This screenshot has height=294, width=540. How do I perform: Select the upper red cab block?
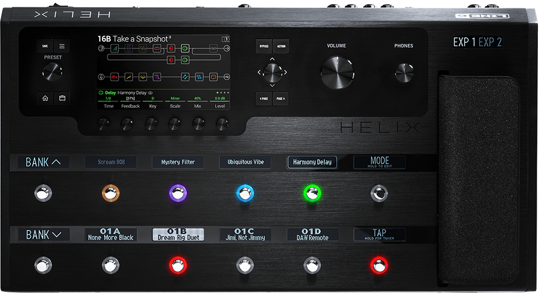171,49
